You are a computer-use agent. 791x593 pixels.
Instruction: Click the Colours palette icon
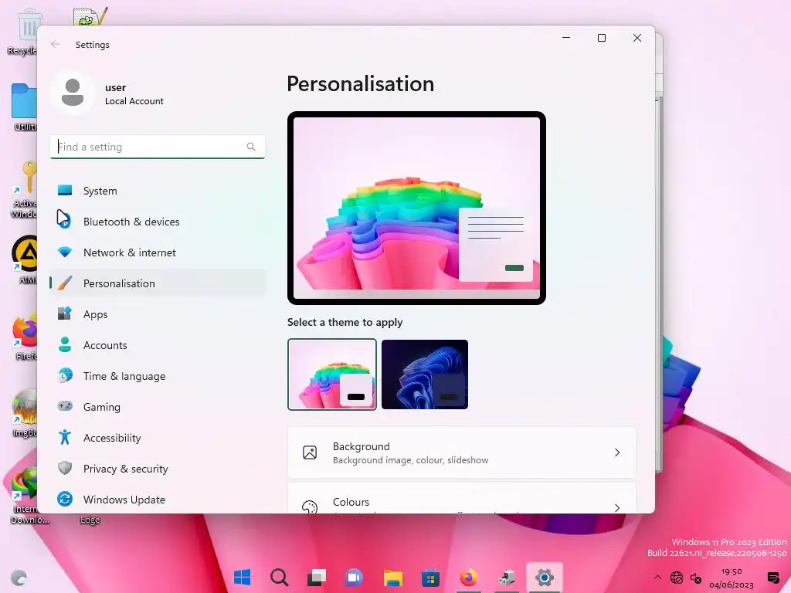[310, 507]
